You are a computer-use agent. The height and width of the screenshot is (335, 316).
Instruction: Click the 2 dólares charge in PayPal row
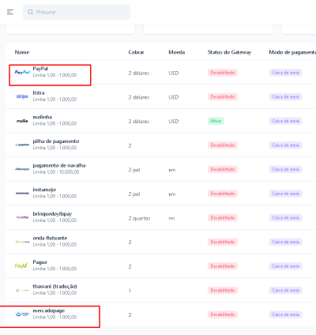[x=139, y=73]
